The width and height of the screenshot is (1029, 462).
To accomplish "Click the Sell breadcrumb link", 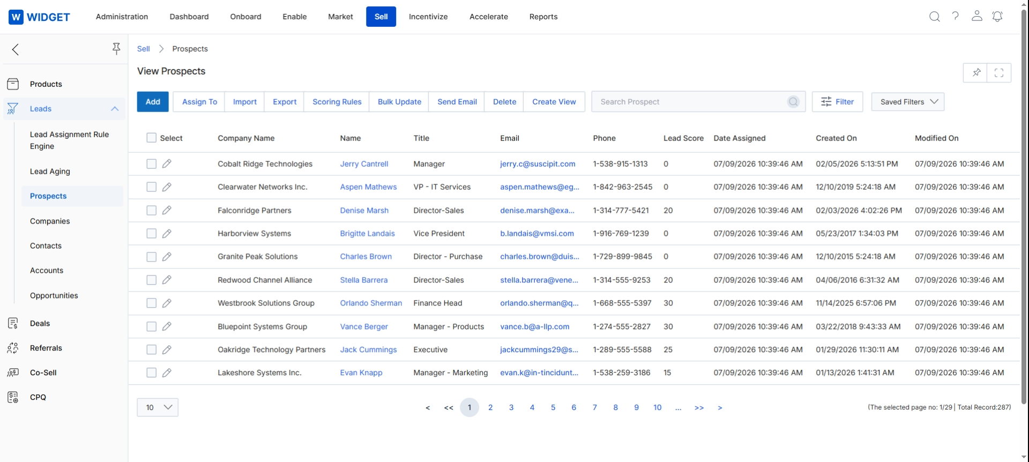I will tap(144, 49).
